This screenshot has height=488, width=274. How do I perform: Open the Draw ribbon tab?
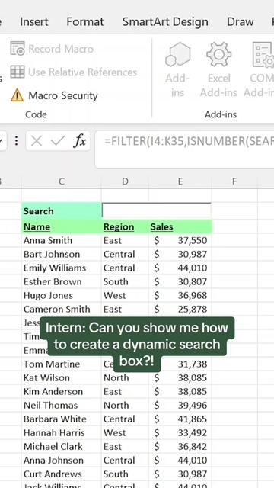[241, 22]
